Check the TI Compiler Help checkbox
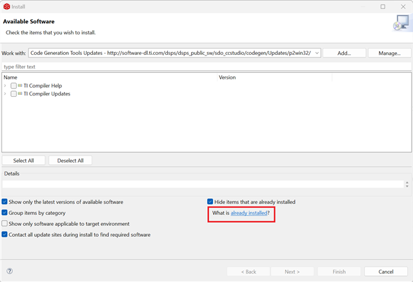 click(x=14, y=86)
